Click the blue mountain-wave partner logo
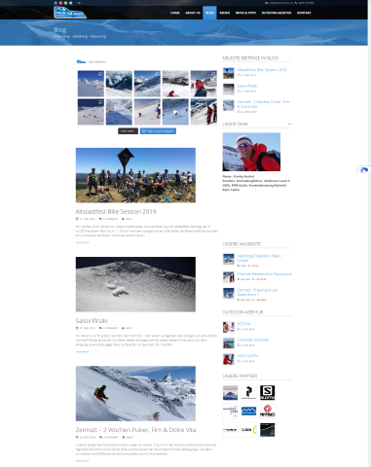Screen dimensions: 371x467 [249, 412]
